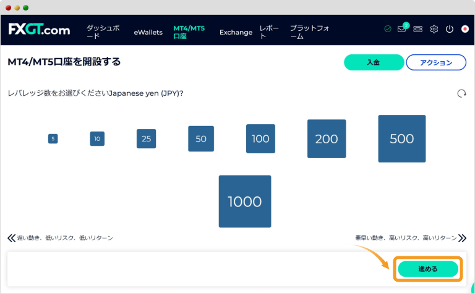The width and height of the screenshot is (475, 294).
Task: Click the red close window button
Action: point(9,8)
